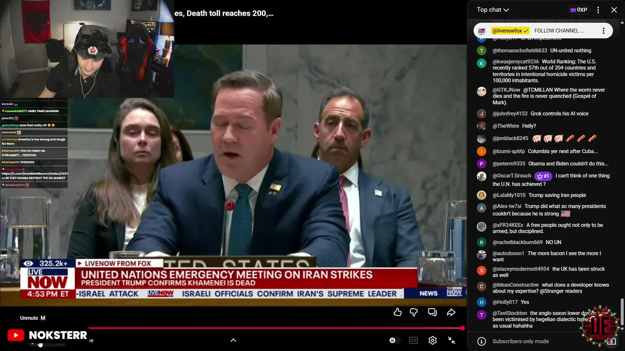Viewport: 625px width, 351px height.
Task: Toggle live chat replay icon
Action: point(432,312)
